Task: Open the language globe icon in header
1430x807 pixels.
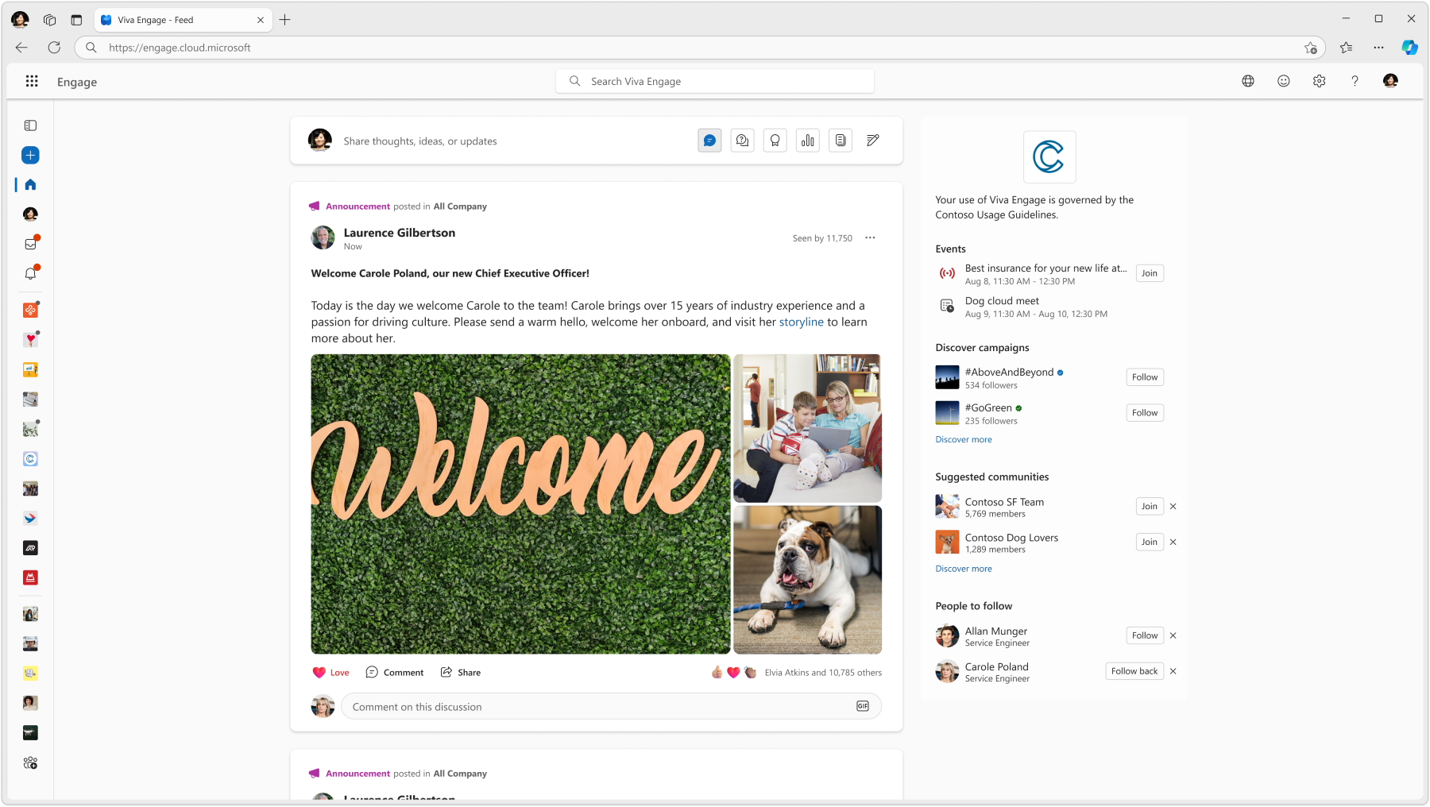Action: click(1248, 81)
